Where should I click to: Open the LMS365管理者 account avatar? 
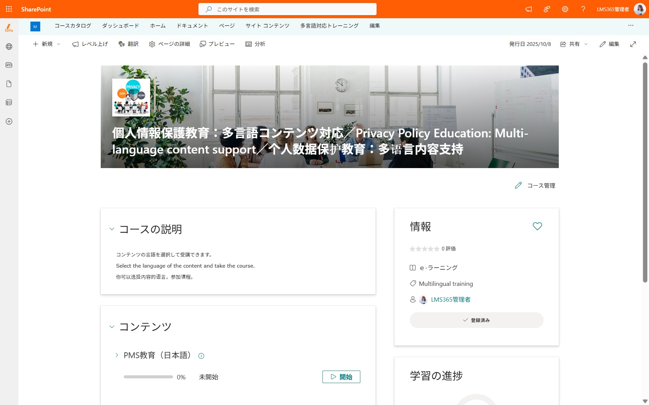pyautogui.click(x=640, y=9)
